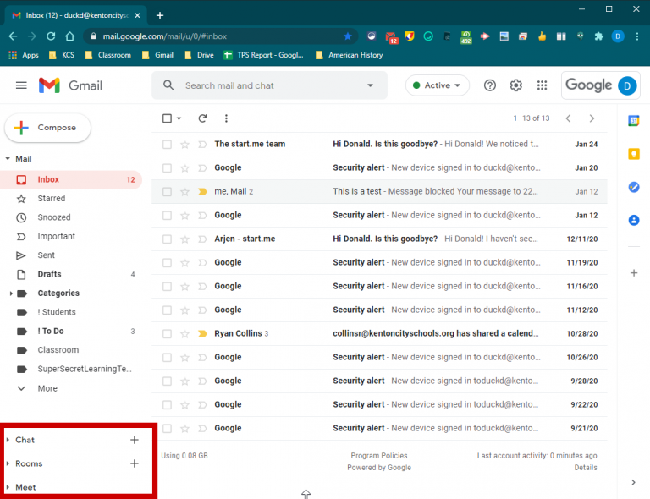
Task: Open the Program Policies link
Action: 379,456
